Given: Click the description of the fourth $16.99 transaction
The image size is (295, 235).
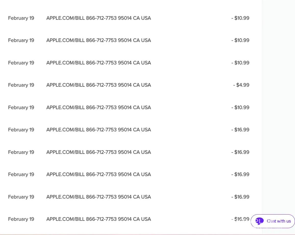Looking at the screenshot, I should pos(99,197).
